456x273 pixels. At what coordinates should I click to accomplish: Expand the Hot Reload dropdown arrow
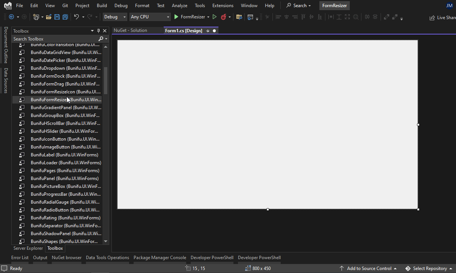click(229, 17)
